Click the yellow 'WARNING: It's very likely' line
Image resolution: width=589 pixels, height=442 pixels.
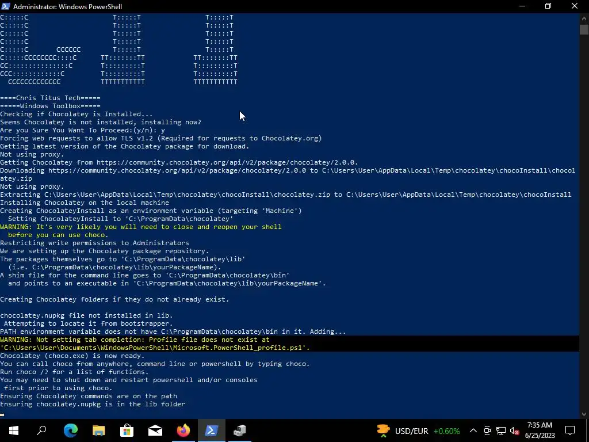[141, 227]
